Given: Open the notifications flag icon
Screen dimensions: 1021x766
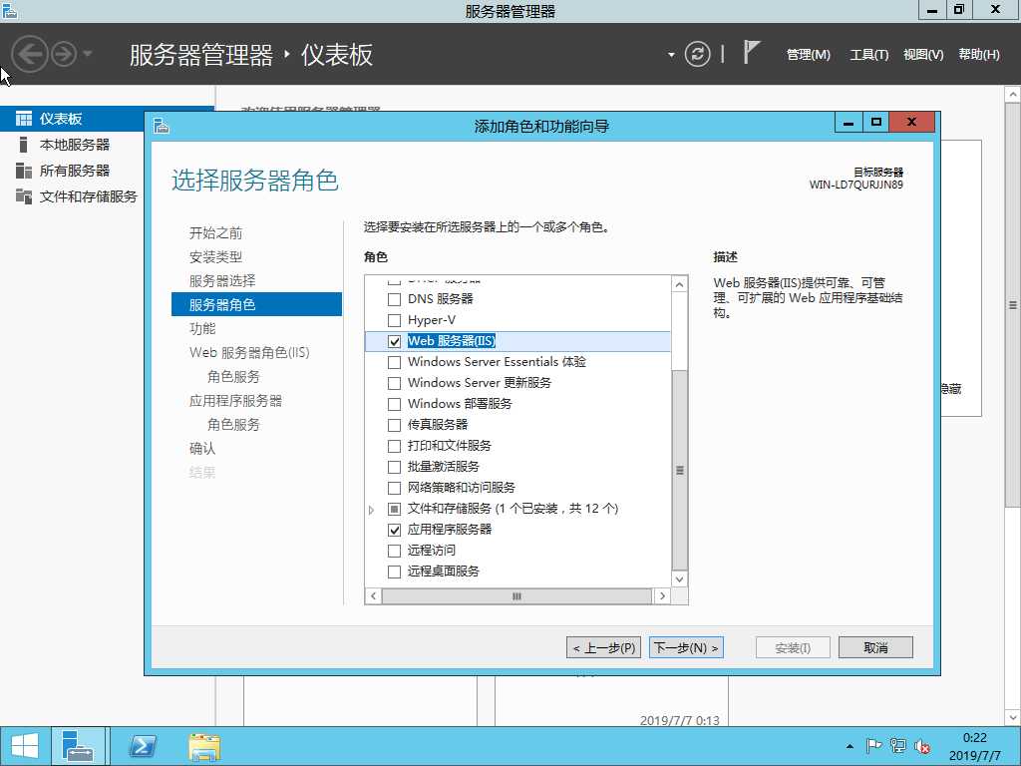Looking at the screenshot, I should click(x=751, y=52).
